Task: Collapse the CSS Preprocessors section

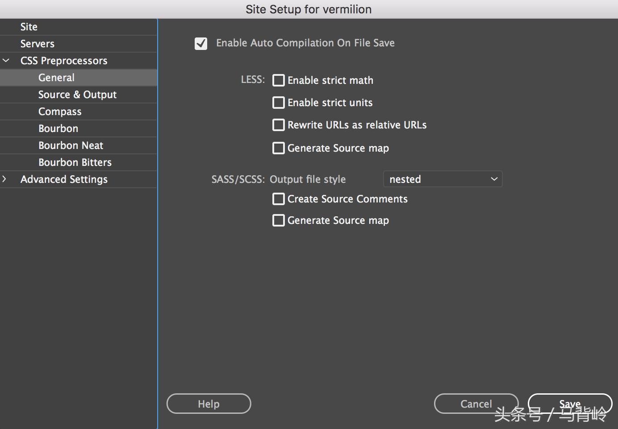Action: (6, 60)
